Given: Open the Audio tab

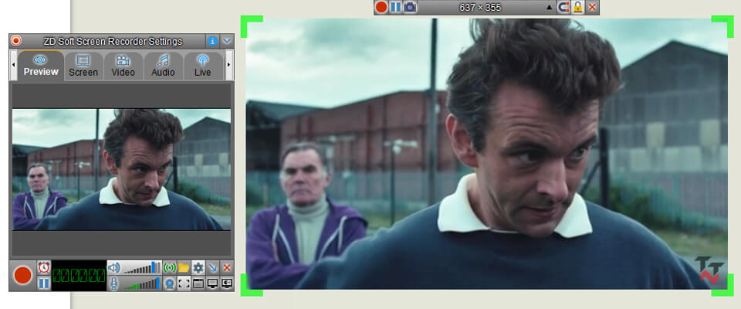Looking at the screenshot, I should pos(163,66).
